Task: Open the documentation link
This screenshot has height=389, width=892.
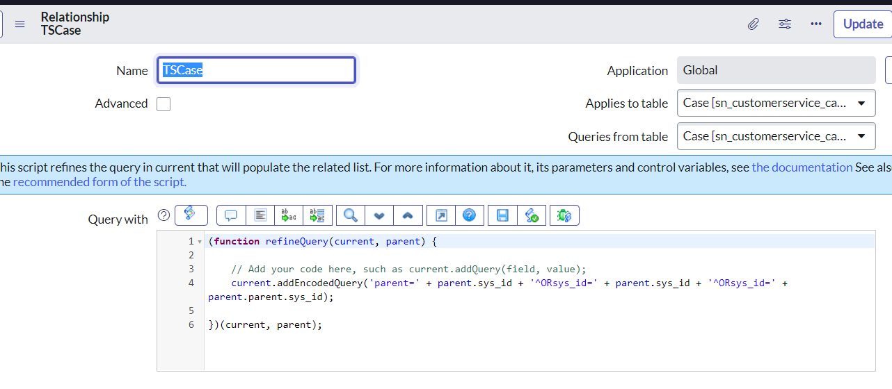Action: point(802,167)
